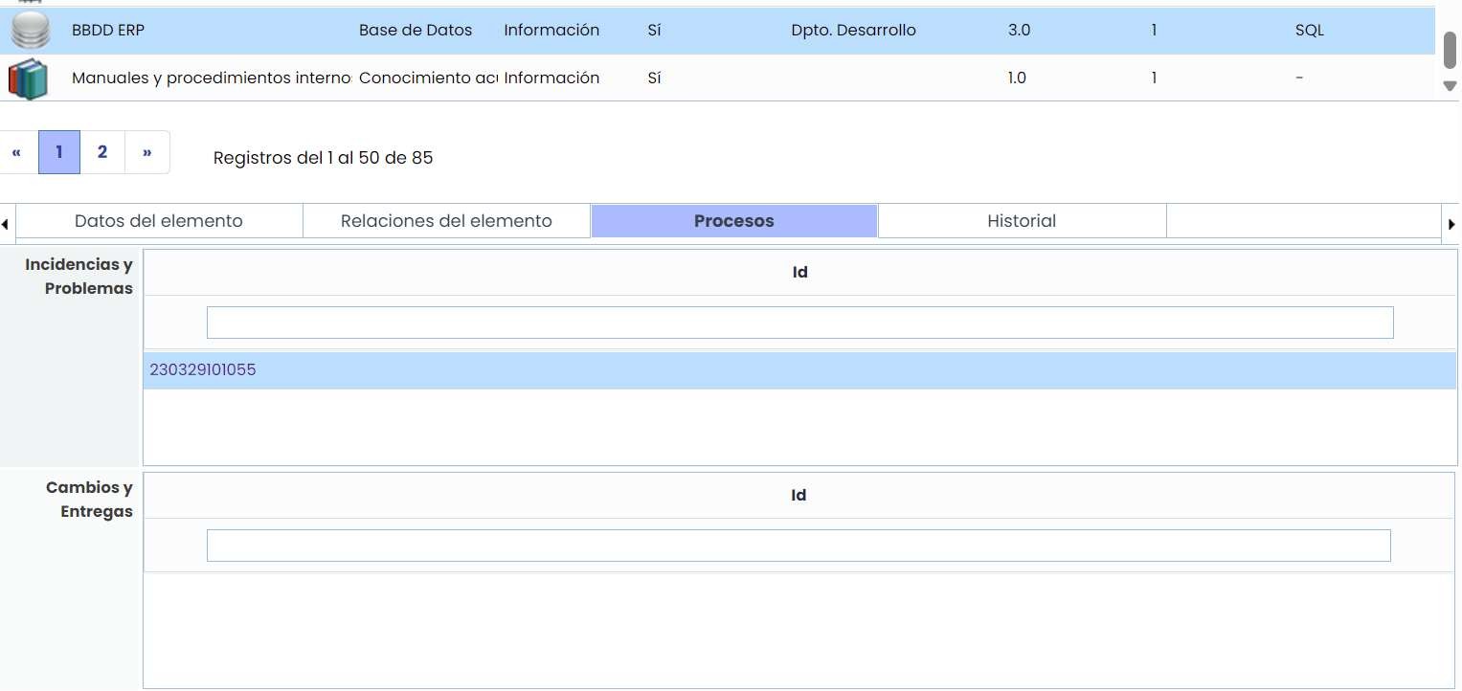Open incident 230329101055
The width and height of the screenshot is (1462, 691).
(x=203, y=370)
